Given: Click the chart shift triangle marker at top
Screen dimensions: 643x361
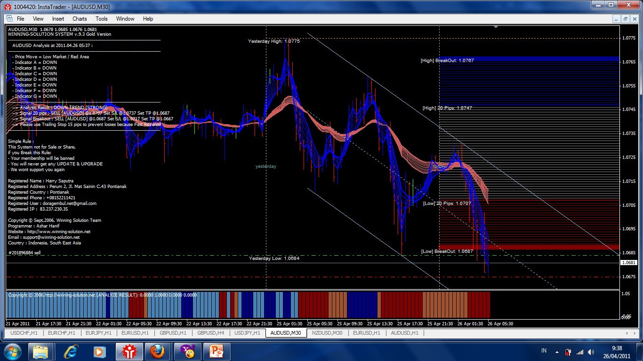Looking at the screenshot, I should coord(496,27).
